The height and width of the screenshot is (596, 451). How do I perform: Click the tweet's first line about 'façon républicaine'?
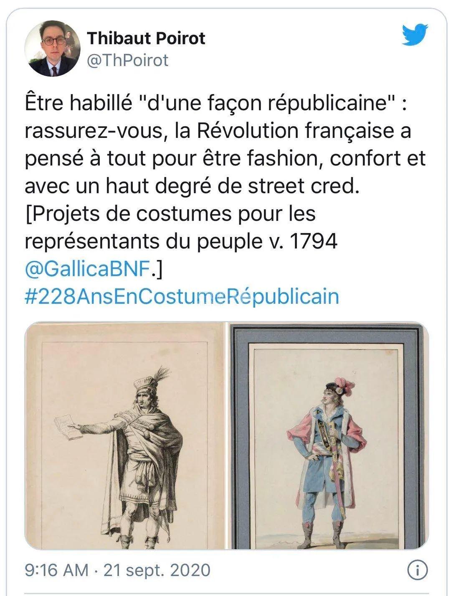click(215, 104)
